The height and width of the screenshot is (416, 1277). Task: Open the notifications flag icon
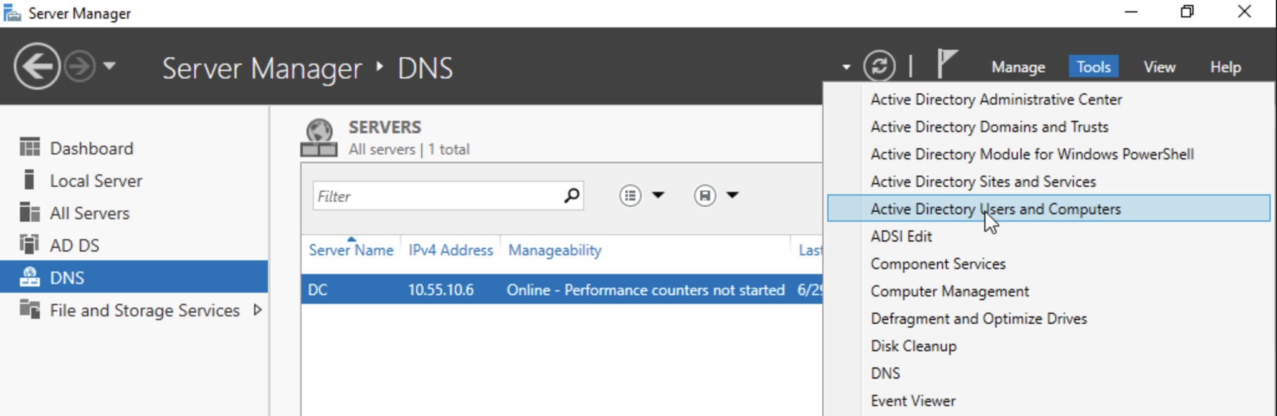[x=946, y=64]
